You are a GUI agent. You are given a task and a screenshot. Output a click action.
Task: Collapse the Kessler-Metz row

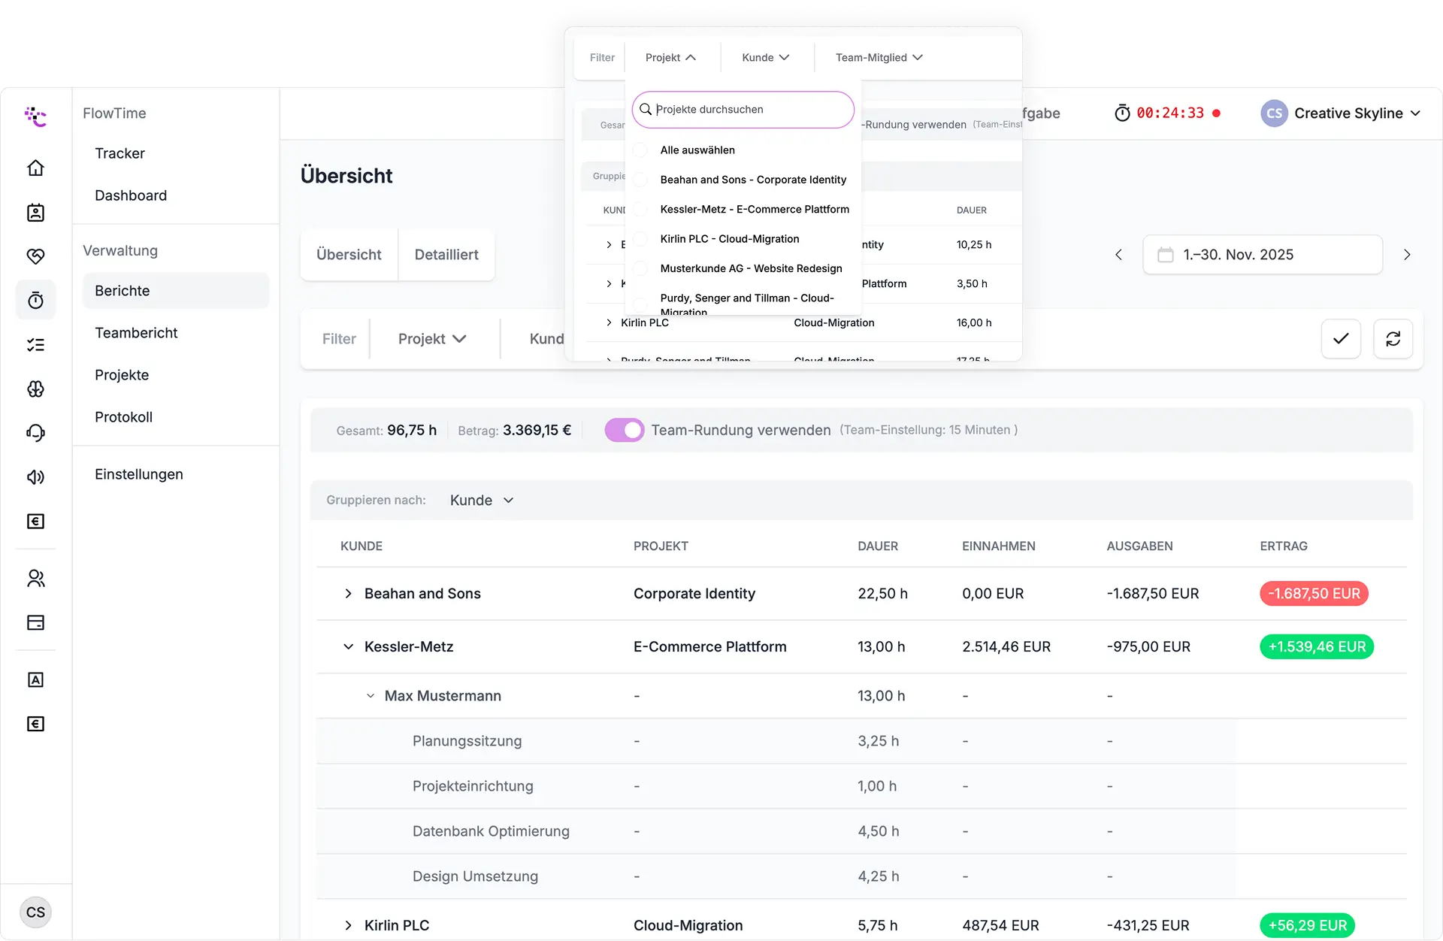(348, 646)
